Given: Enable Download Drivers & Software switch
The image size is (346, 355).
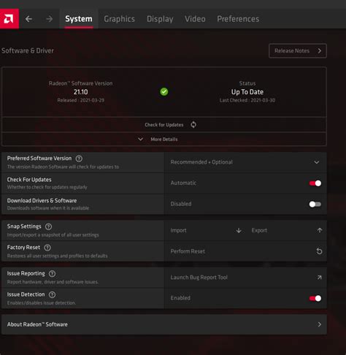Looking at the screenshot, I should (x=315, y=204).
